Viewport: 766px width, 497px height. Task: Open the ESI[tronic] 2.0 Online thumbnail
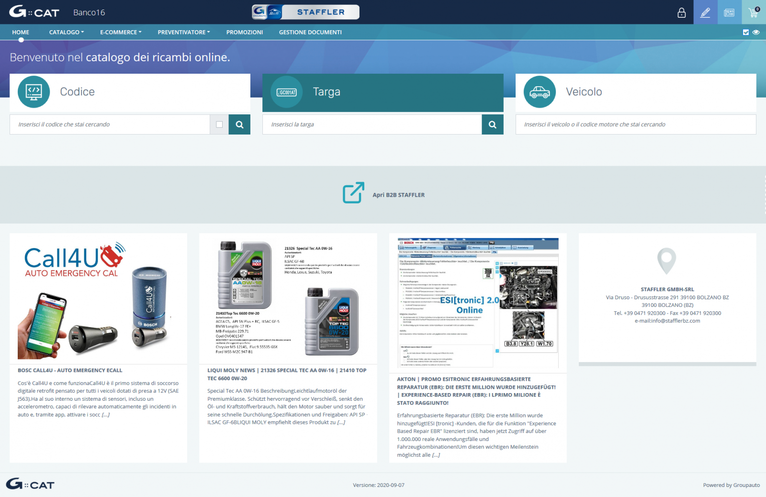coord(478,303)
